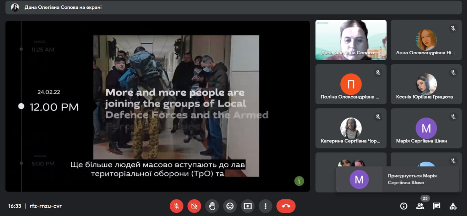Viewport: 467px width, 216px height.
Task: Click the green info badge on shared screen
Action: (x=299, y=181)
